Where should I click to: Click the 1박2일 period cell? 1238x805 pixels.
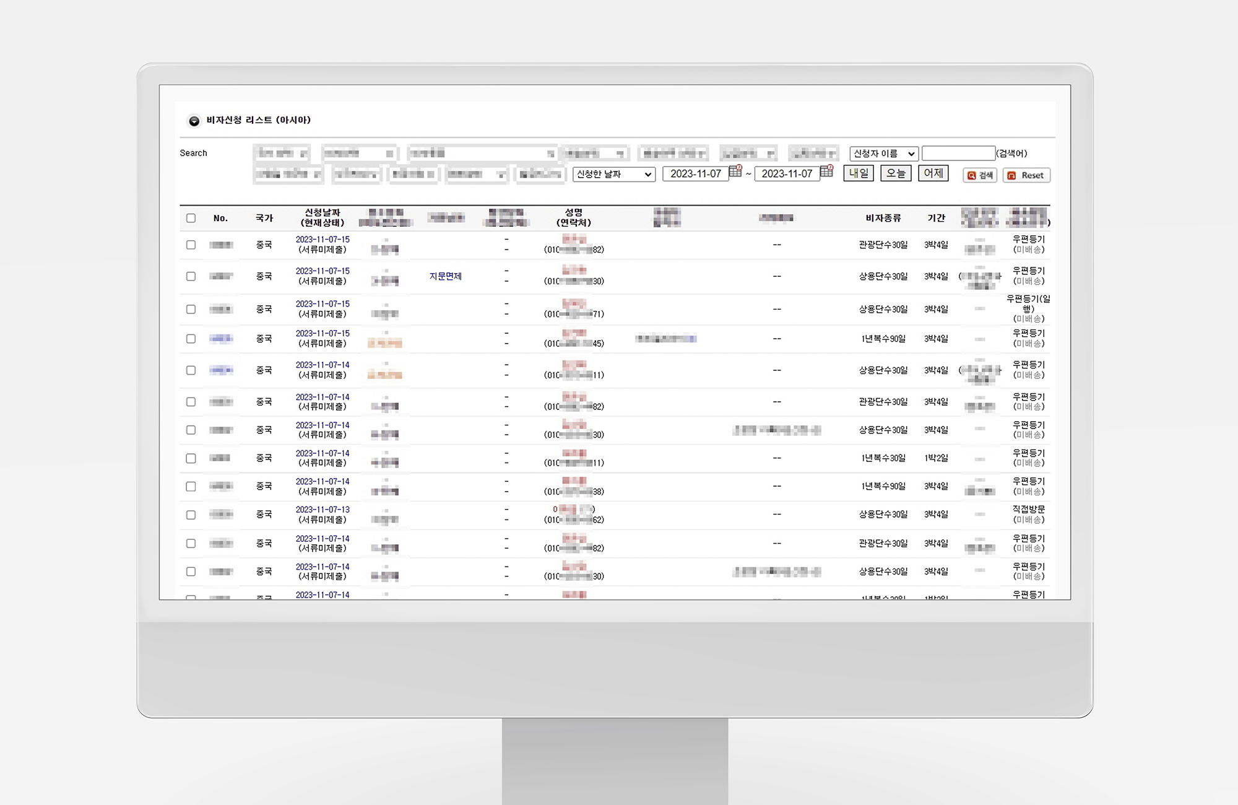(x=937, y=458)
